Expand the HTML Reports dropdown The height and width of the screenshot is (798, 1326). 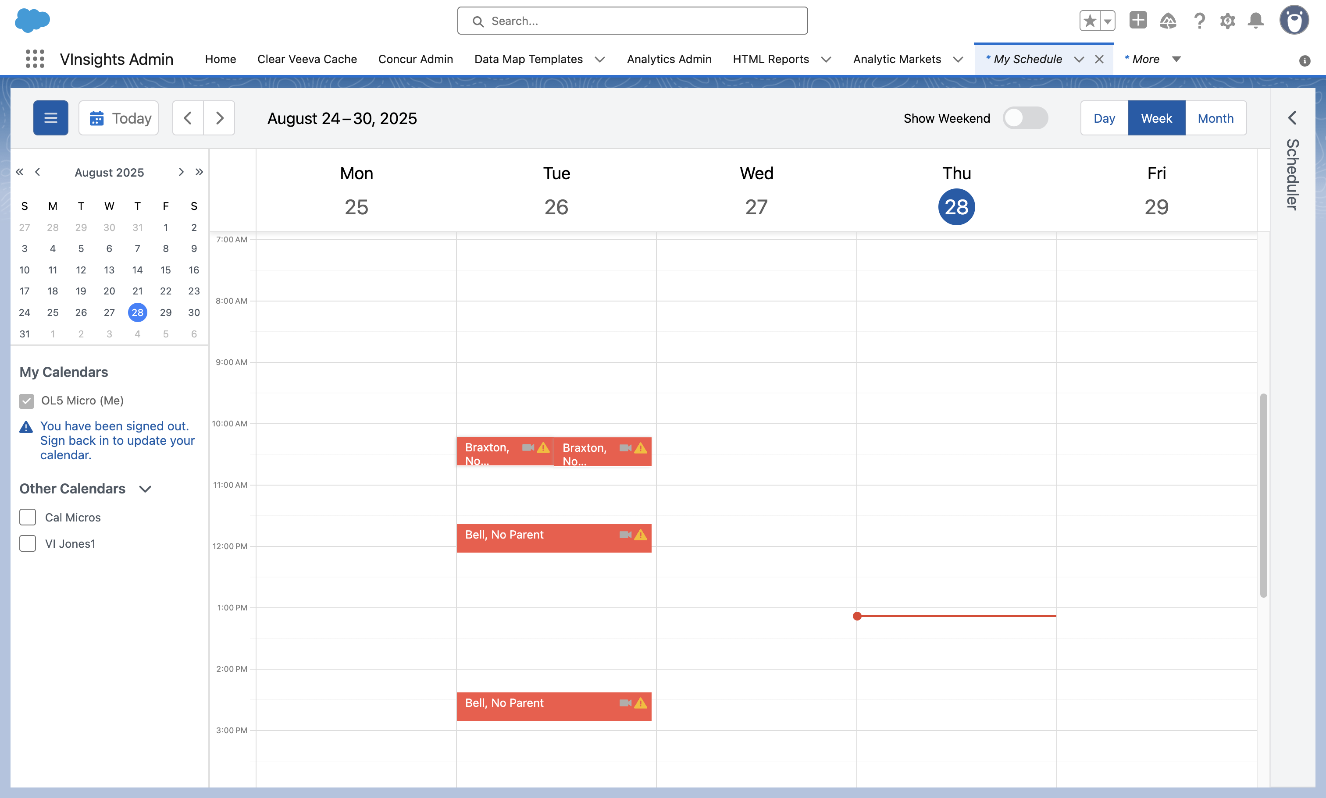point(827,59)
